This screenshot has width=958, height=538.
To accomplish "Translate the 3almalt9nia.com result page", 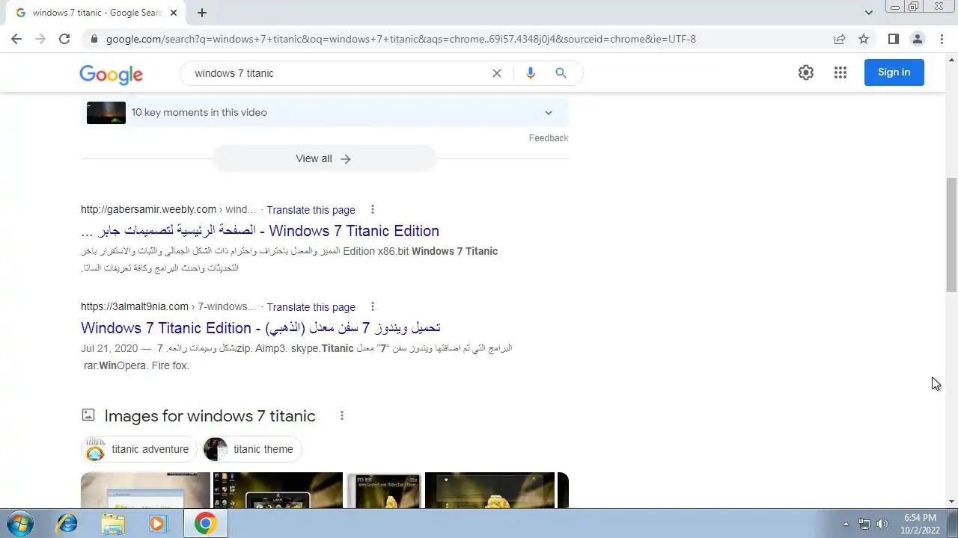I will [311, 307].
